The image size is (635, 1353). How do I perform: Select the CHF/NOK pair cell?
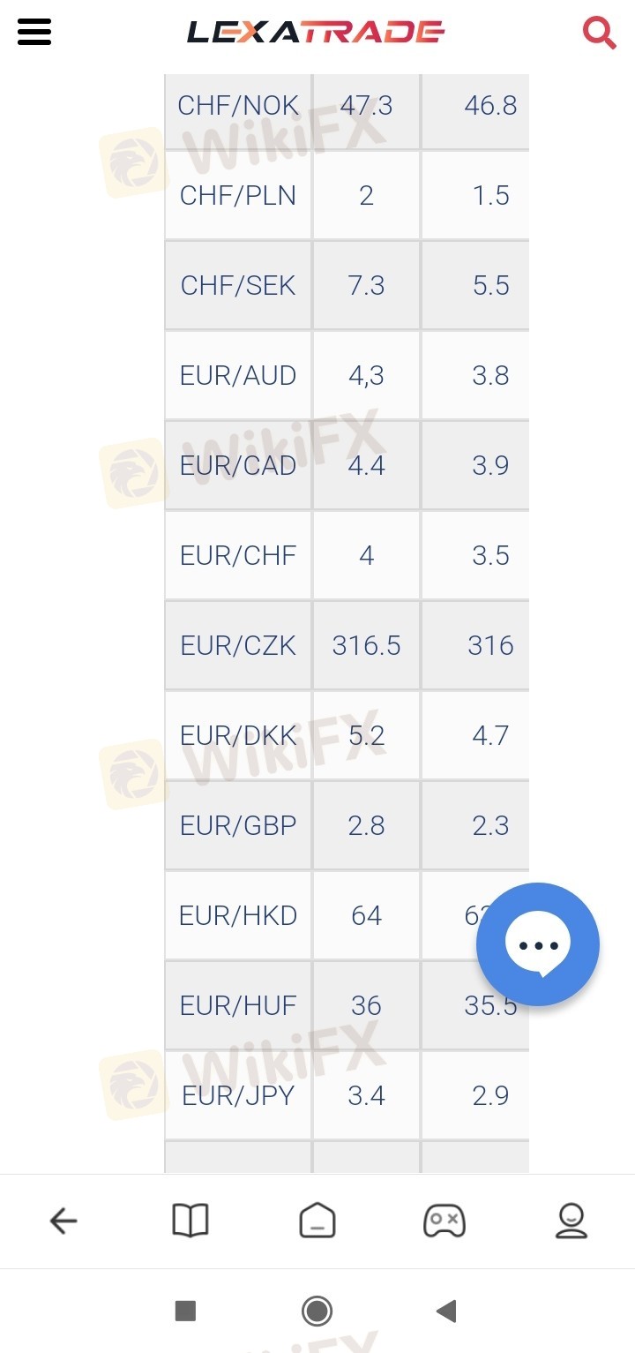[x=238, y=106]
